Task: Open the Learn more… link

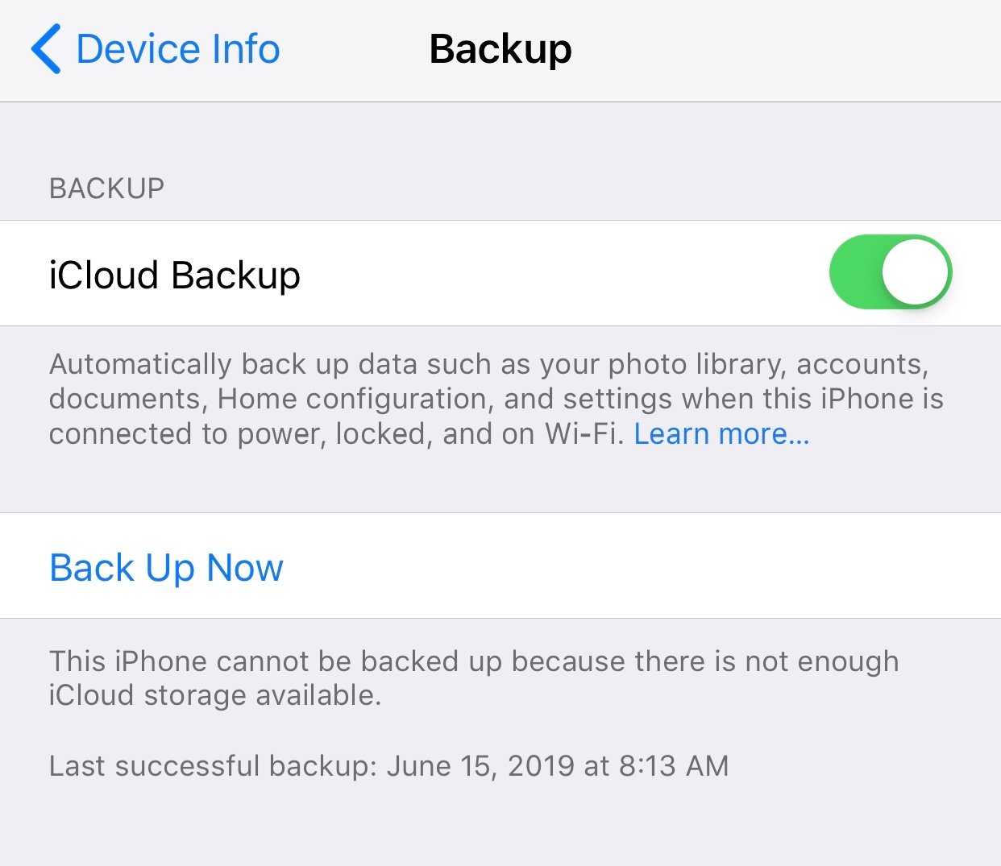Action: [721, 434]
